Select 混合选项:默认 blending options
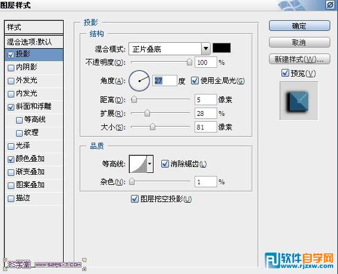This screenshot has width=338, height=274. tap(34, 42)
